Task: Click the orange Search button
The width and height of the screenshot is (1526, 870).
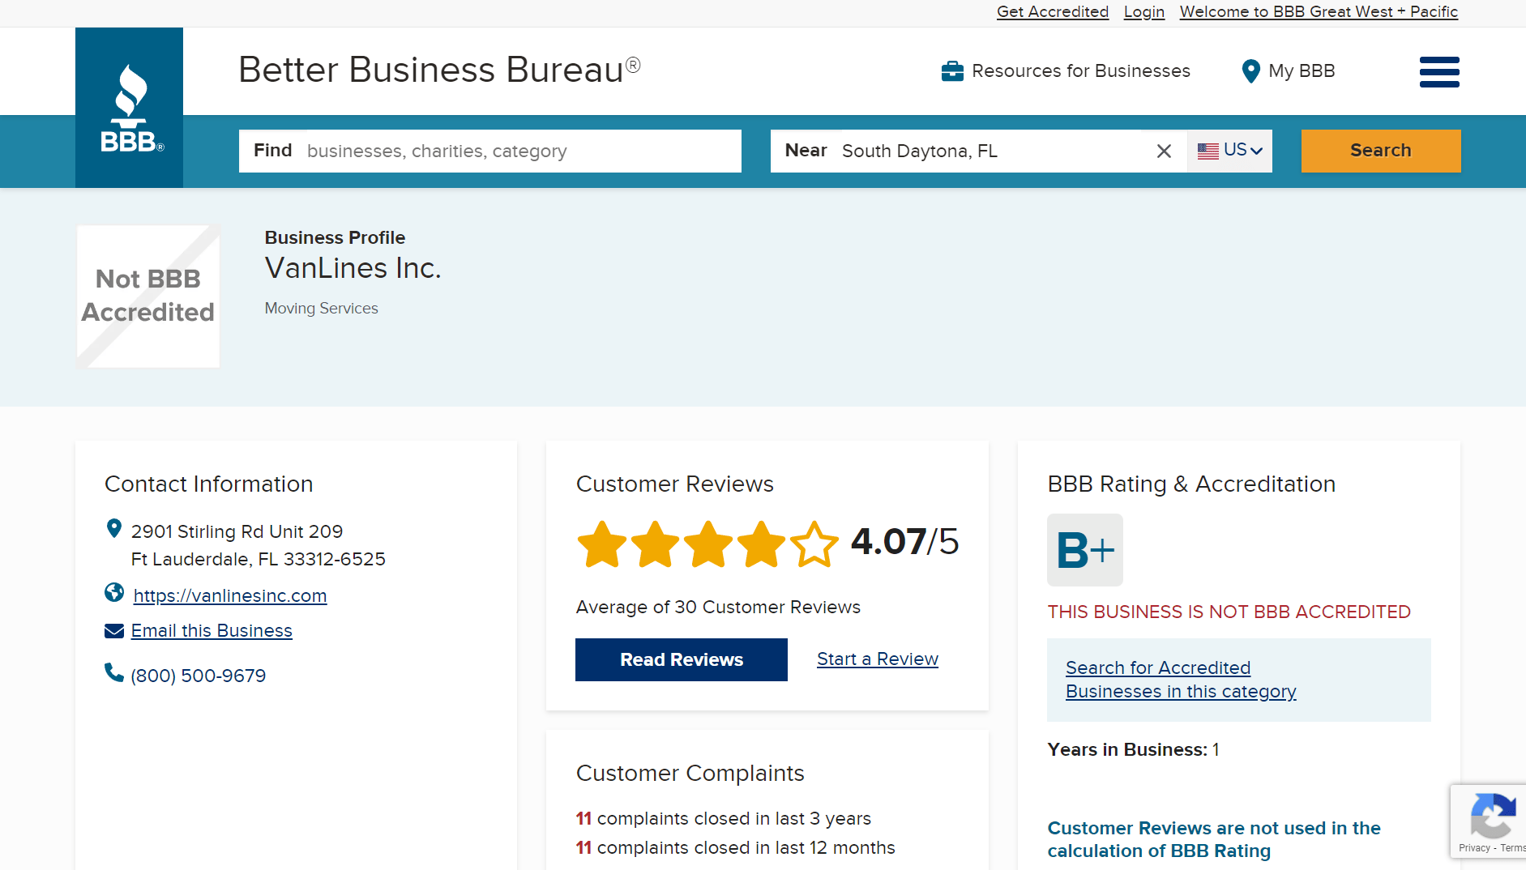Action: pyautogui.click(x=1381, y=151)
